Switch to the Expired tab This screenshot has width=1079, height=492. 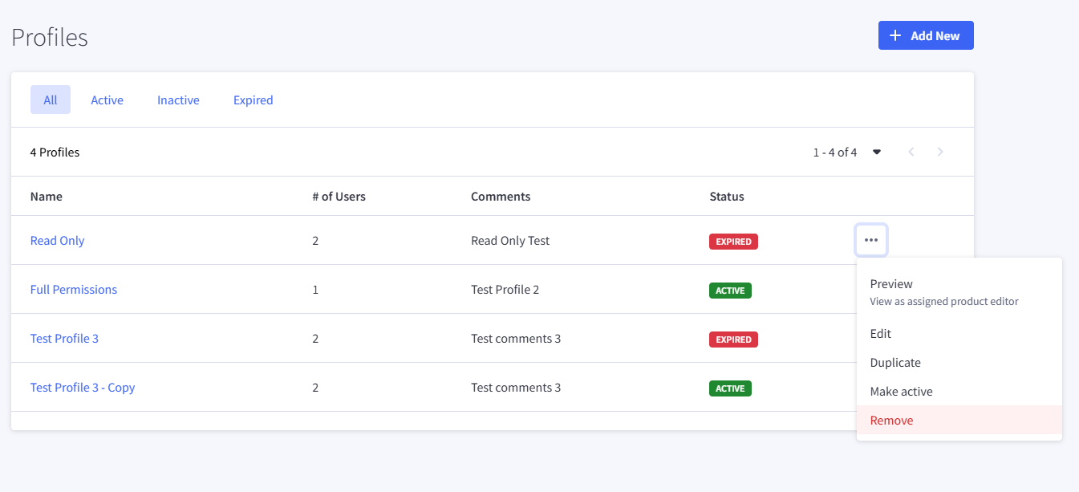[254, 100]
